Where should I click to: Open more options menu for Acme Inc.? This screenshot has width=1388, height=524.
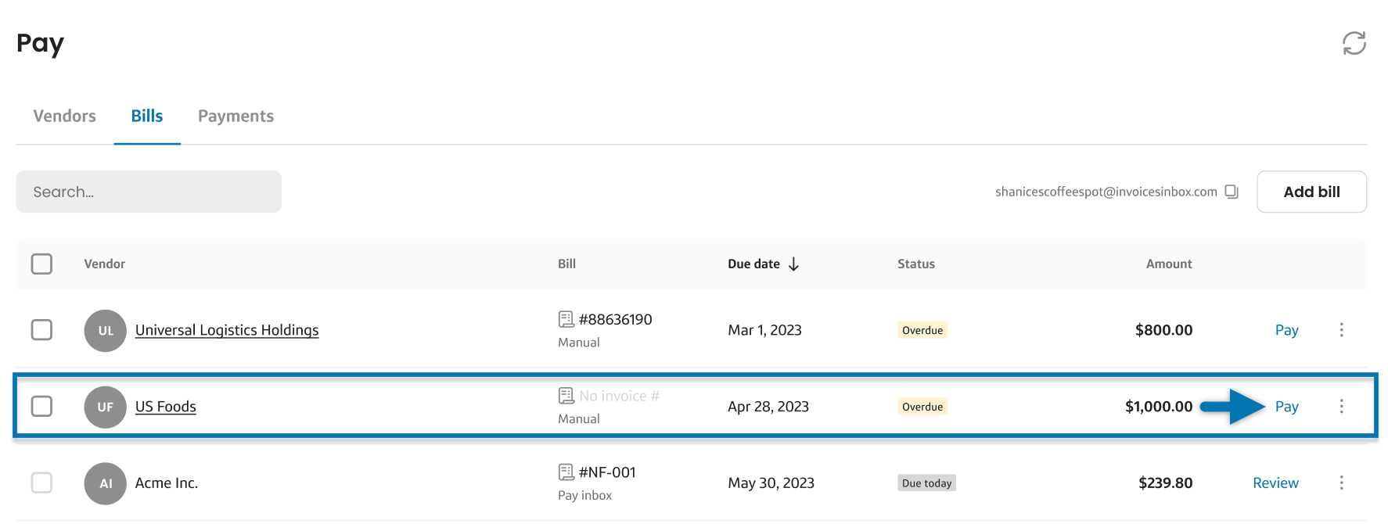(x=1341, y=483)
